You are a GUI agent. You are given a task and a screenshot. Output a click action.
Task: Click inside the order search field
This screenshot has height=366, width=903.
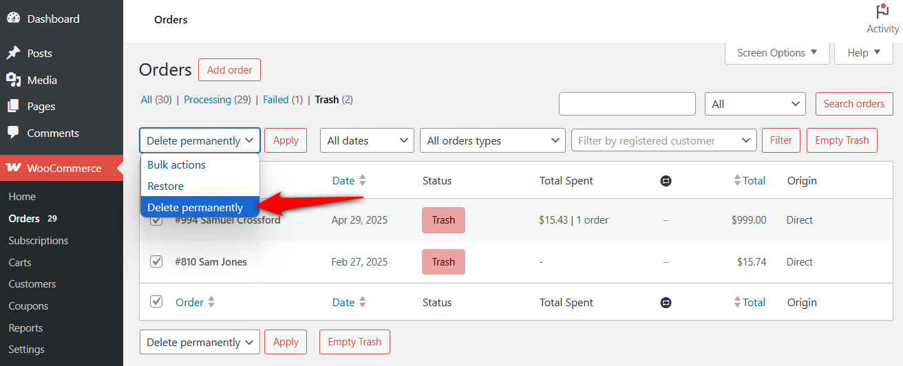pos(627,104)
